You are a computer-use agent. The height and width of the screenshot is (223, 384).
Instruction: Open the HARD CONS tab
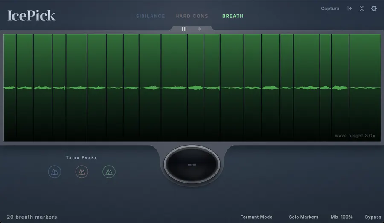[192, 16]
